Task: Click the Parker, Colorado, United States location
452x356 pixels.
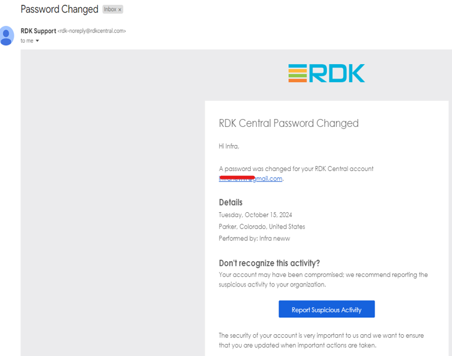Action: pos(262,227)
